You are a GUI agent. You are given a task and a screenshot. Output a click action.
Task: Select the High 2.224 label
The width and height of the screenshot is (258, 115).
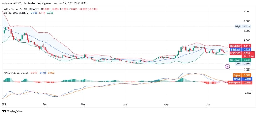(243, 27)
